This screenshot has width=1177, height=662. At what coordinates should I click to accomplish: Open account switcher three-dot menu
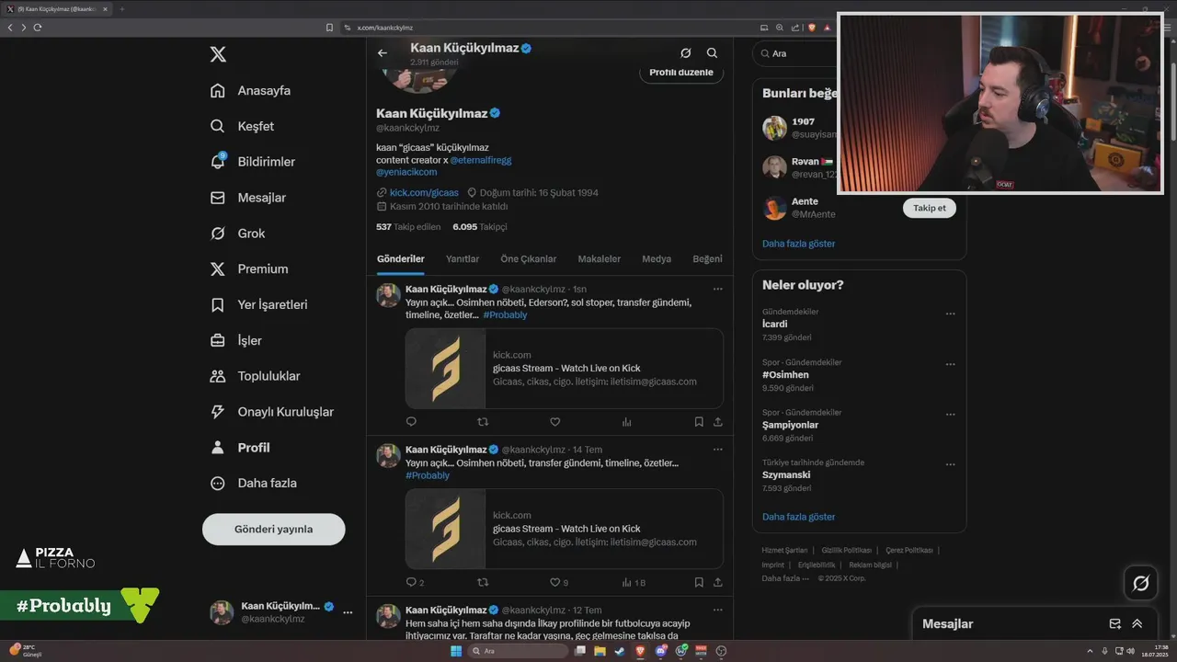coord(348,612)
